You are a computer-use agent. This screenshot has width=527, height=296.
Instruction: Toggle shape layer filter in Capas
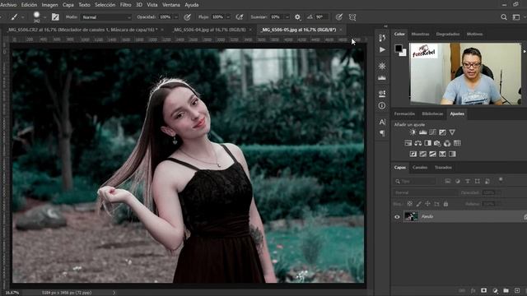[x=478, y=181]
